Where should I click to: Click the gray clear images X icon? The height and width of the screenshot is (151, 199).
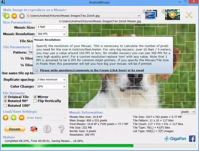pos(22,16)
